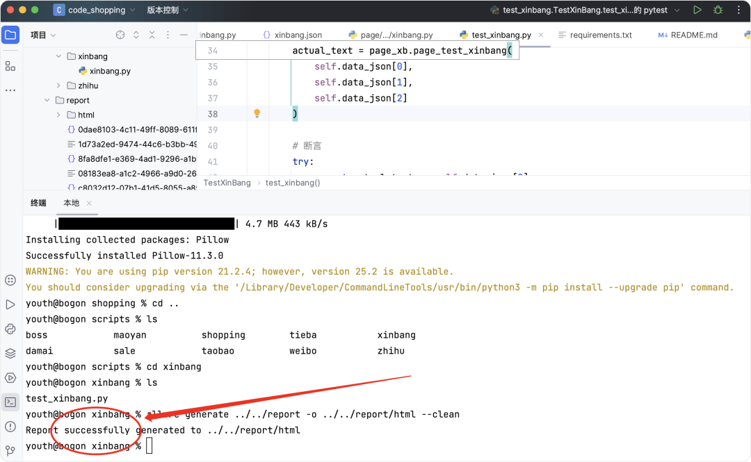Open the pytest run configuration dropdown
751x462 pixels.
[x=585, y=10]
